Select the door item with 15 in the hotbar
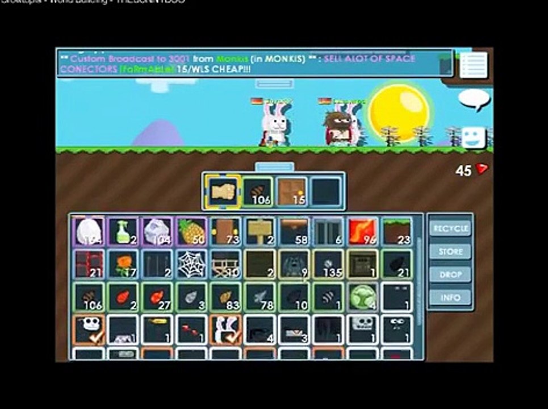 pos(292,192)
